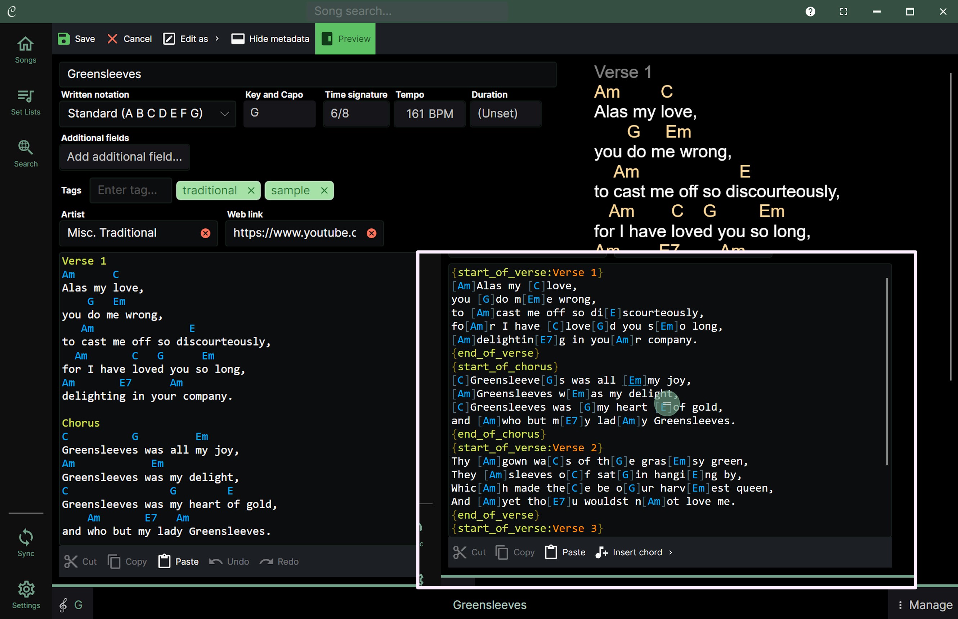
Task: Open the Written notation dropdown
Action: pos(148,113)
